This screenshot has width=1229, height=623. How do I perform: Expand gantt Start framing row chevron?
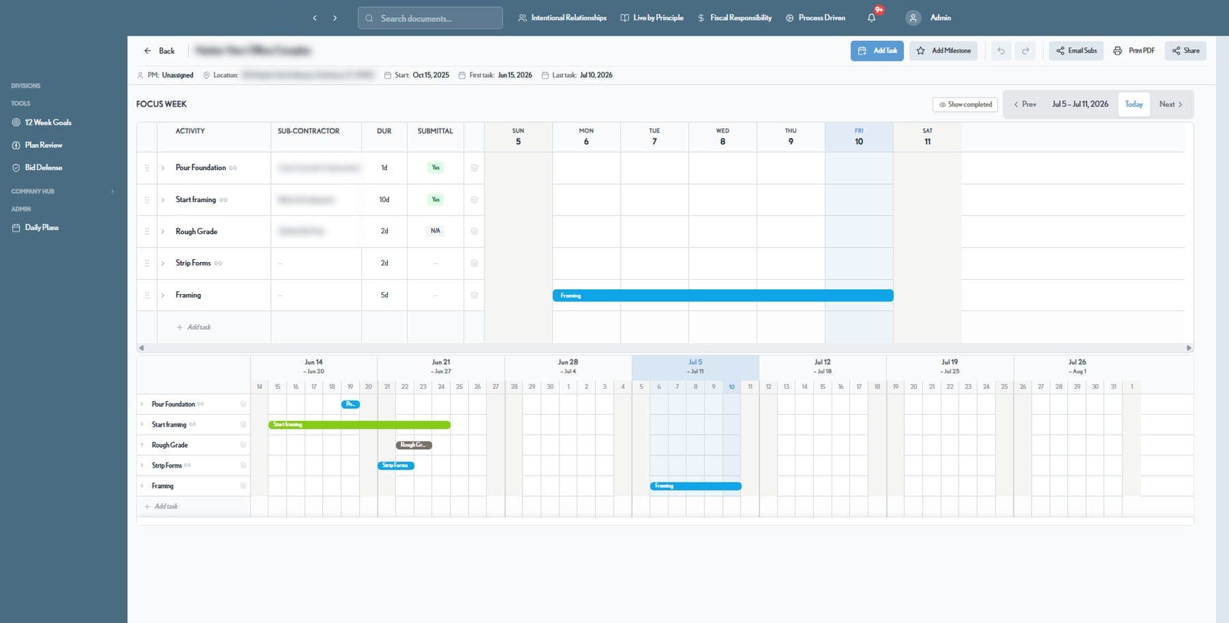tap(142, 424)
